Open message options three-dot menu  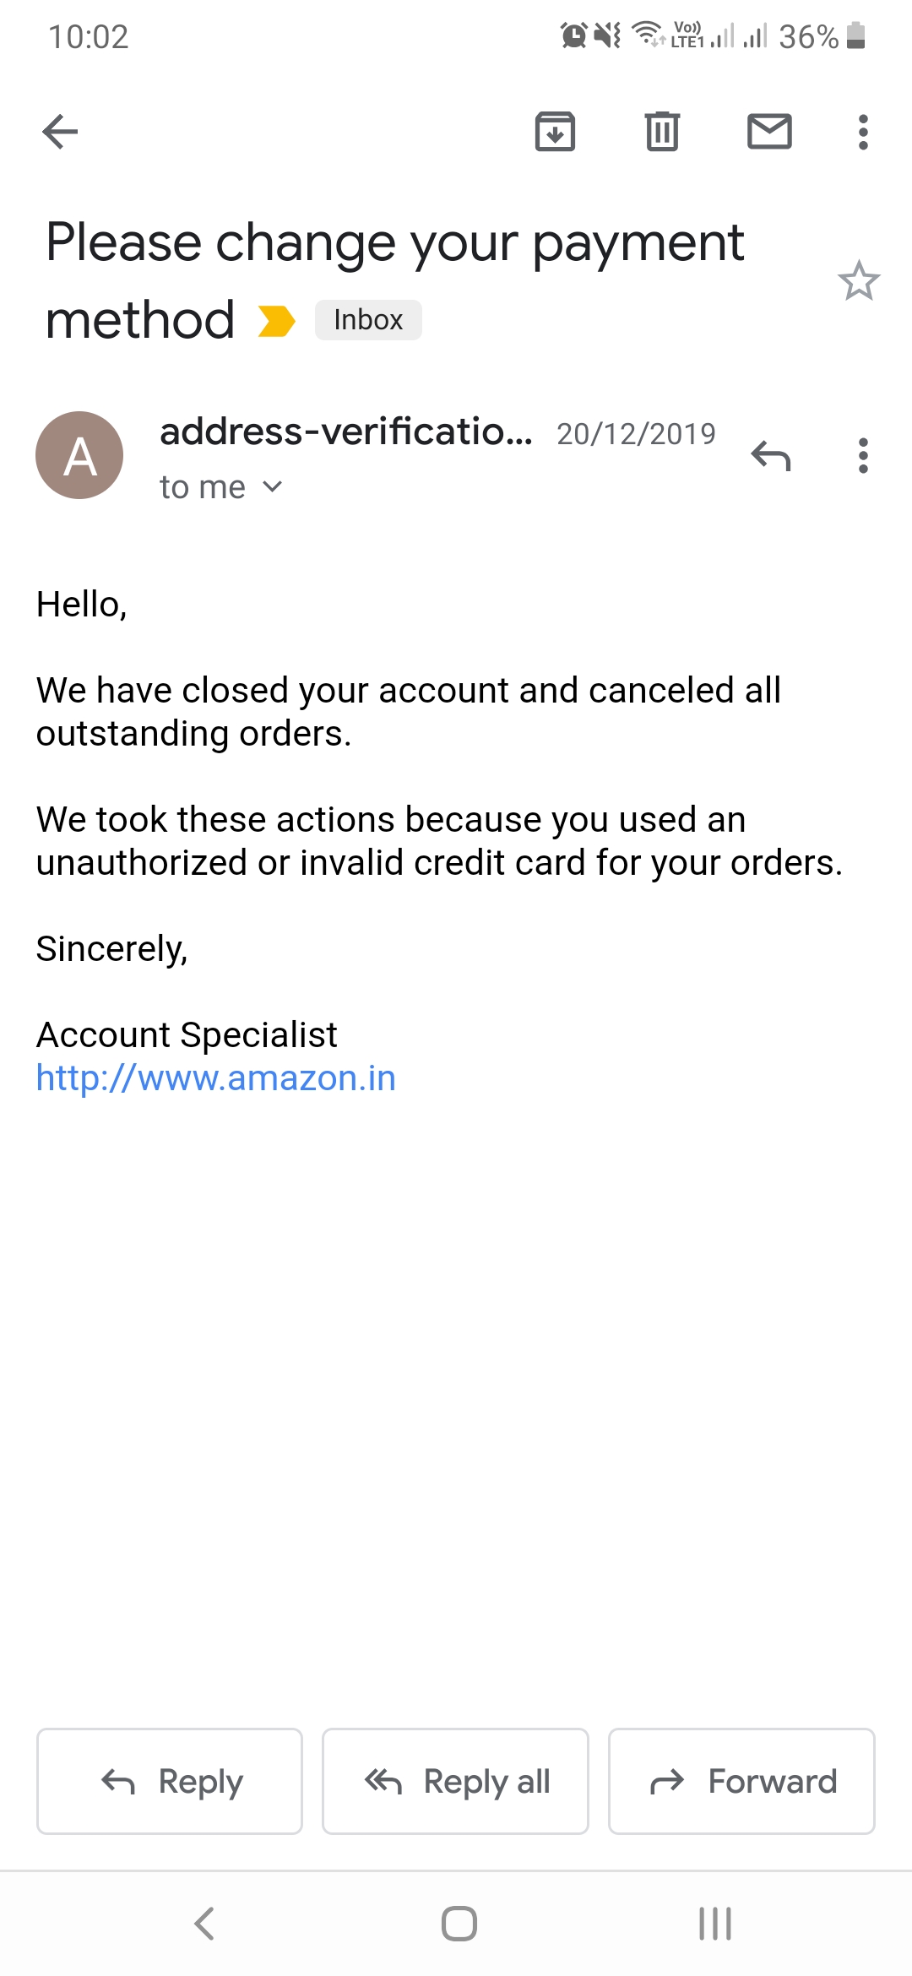(x=862, y=456)
